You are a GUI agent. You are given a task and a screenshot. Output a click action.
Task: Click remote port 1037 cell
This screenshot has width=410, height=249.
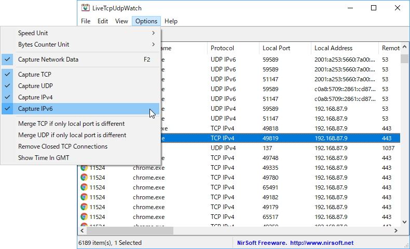tap(388, 148)
